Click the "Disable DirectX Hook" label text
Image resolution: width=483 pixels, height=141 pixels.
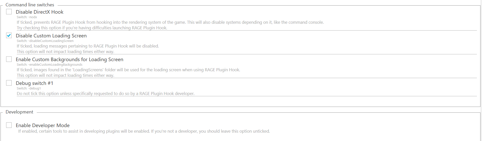click(x=39, y=12)
